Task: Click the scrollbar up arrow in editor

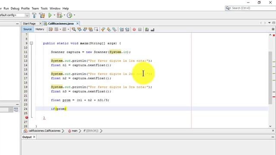Action: pos(270,35)
